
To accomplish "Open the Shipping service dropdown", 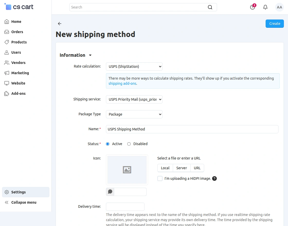I will [x=134, y=99].
